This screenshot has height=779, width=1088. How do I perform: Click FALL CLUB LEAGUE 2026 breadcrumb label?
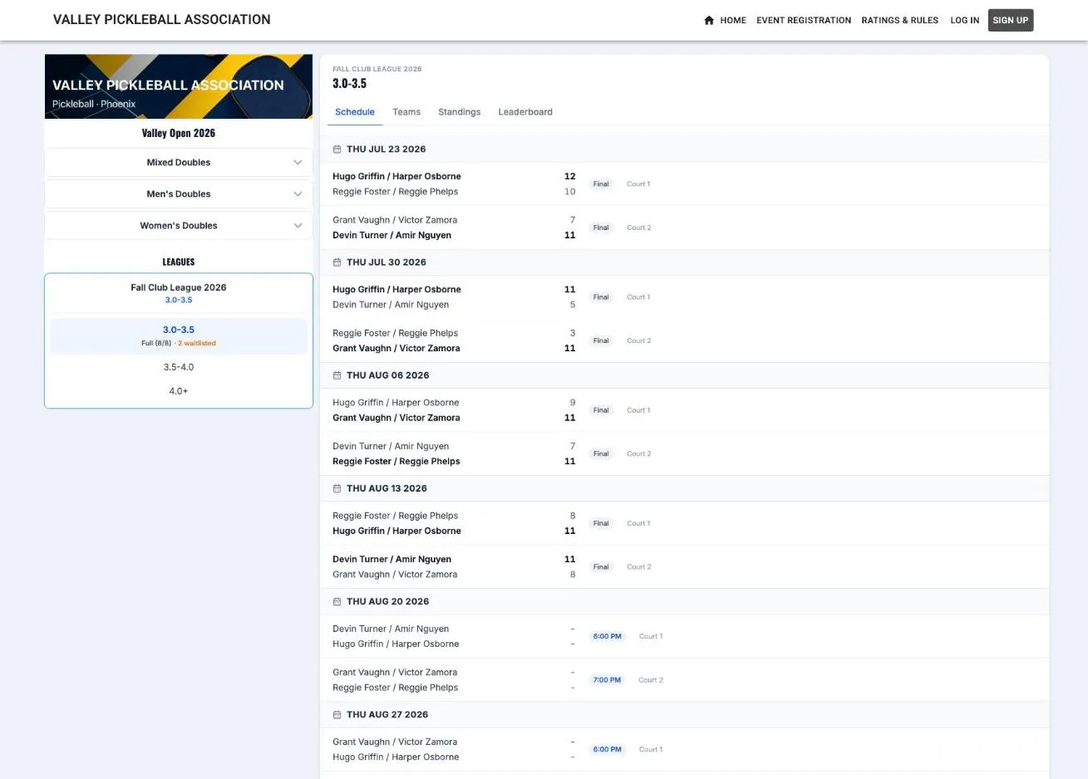tap(377, 69)
